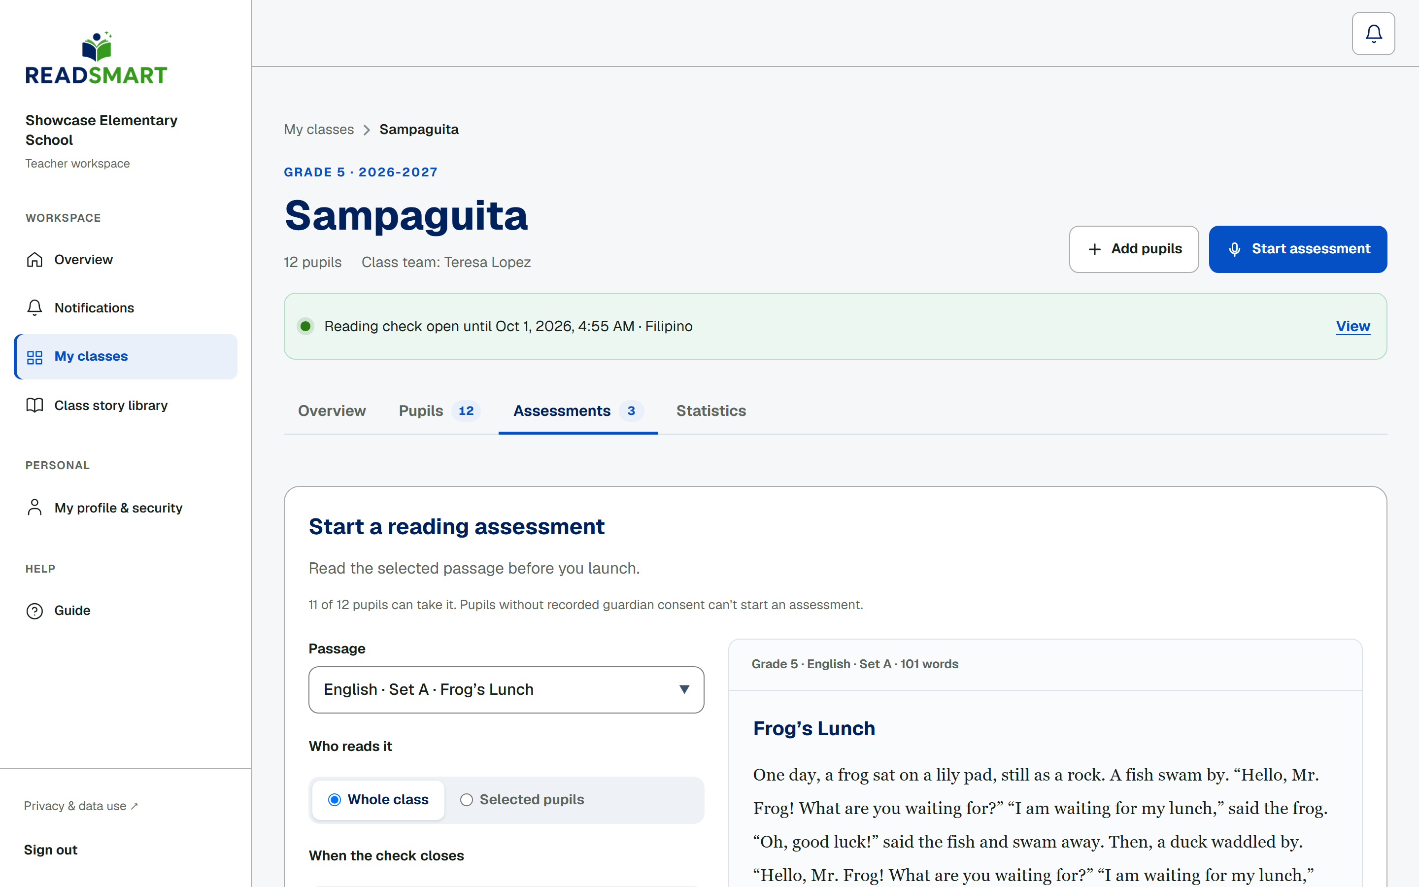Open My profile & security
Screen dimensions: 1419x887
(x=126, y=508)
